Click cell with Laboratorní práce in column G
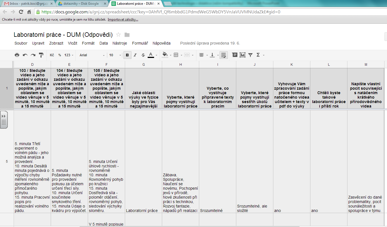This screenshot has width=387, height=227. pyautogui.click(x=143, y=162)
